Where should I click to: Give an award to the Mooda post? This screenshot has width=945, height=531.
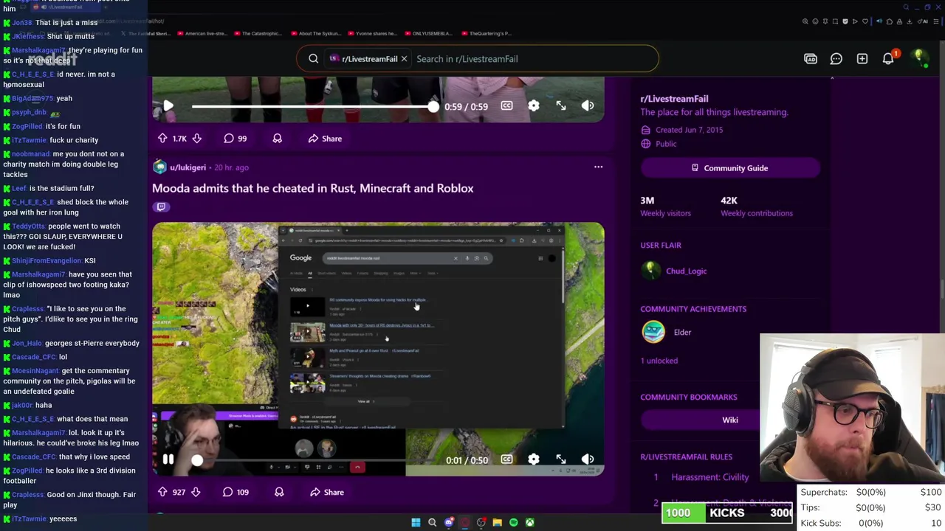click(279, 492)
